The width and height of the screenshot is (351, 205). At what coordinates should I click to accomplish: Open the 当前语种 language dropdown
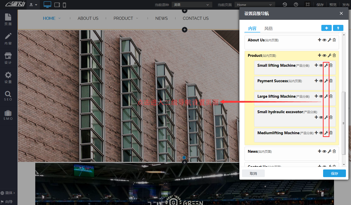coord(192,5)
